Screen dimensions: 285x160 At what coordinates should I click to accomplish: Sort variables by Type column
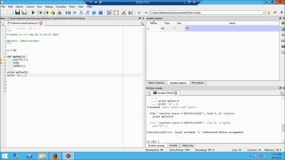tap(167, 23)
